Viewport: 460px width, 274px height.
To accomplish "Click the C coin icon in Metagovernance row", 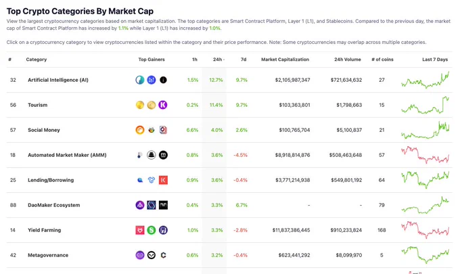I will [163, 255].
